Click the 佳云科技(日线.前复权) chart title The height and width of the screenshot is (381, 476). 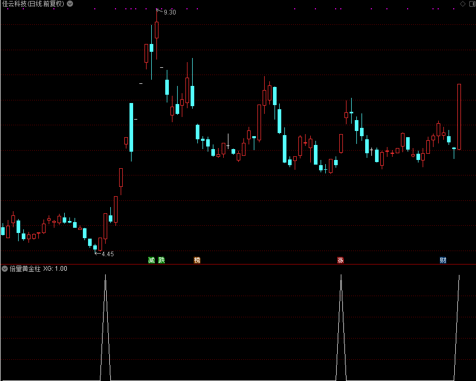click(x=33, y=4)
